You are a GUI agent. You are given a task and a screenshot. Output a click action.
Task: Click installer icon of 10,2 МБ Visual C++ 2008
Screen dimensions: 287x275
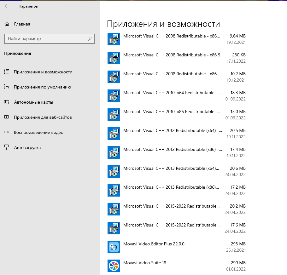(114, 77)
